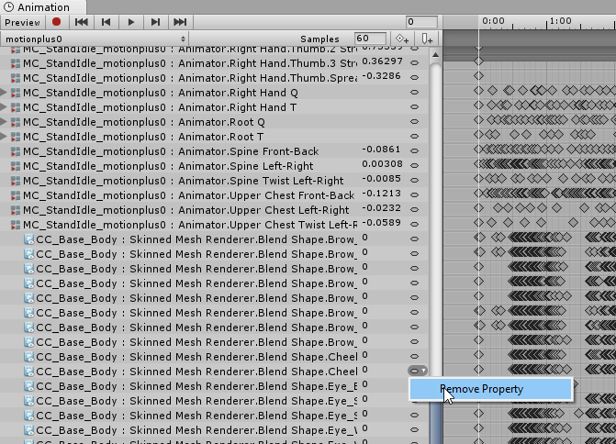Jump to last keyframe of clip

click(x=180, y=22)
